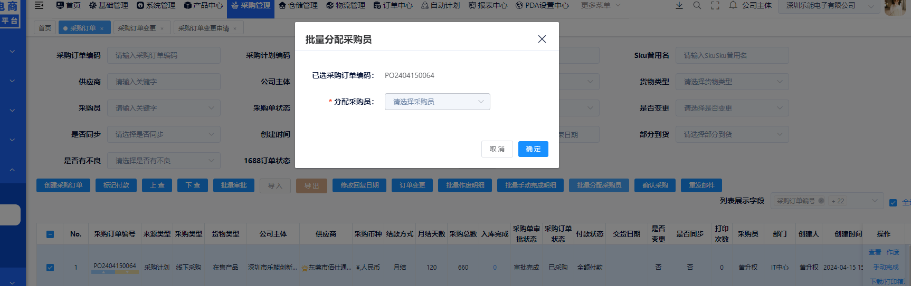911x286 pixels.
Task: Open the 是否有不良 filter dropdown
Action: [x=164, y=161]
